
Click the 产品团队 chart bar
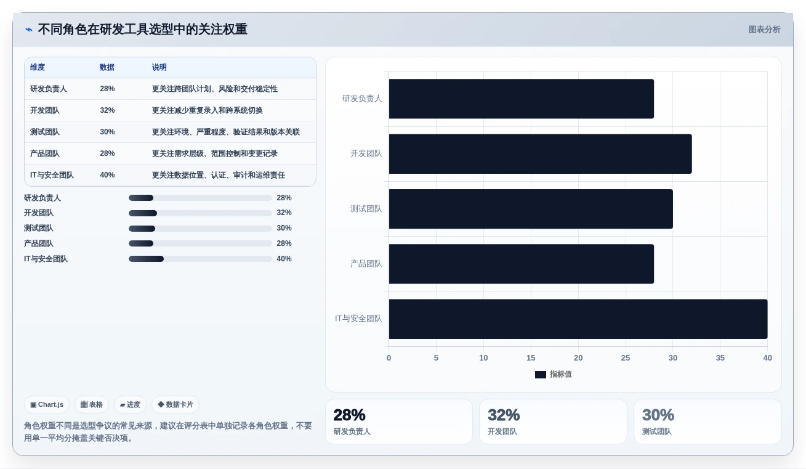521,264
